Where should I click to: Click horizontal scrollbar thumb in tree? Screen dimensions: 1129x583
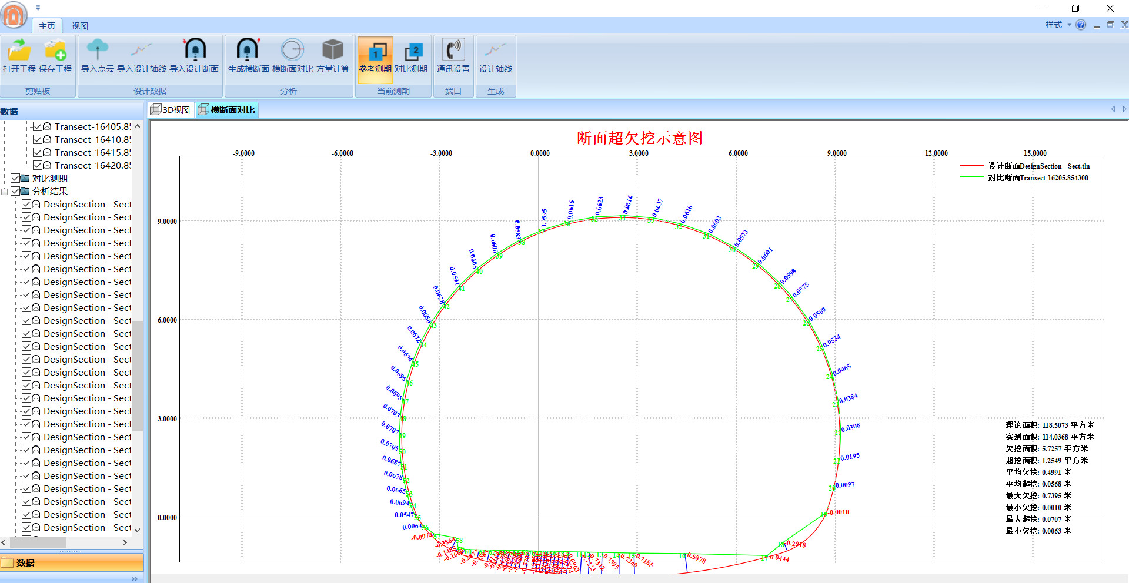point(38,542)
